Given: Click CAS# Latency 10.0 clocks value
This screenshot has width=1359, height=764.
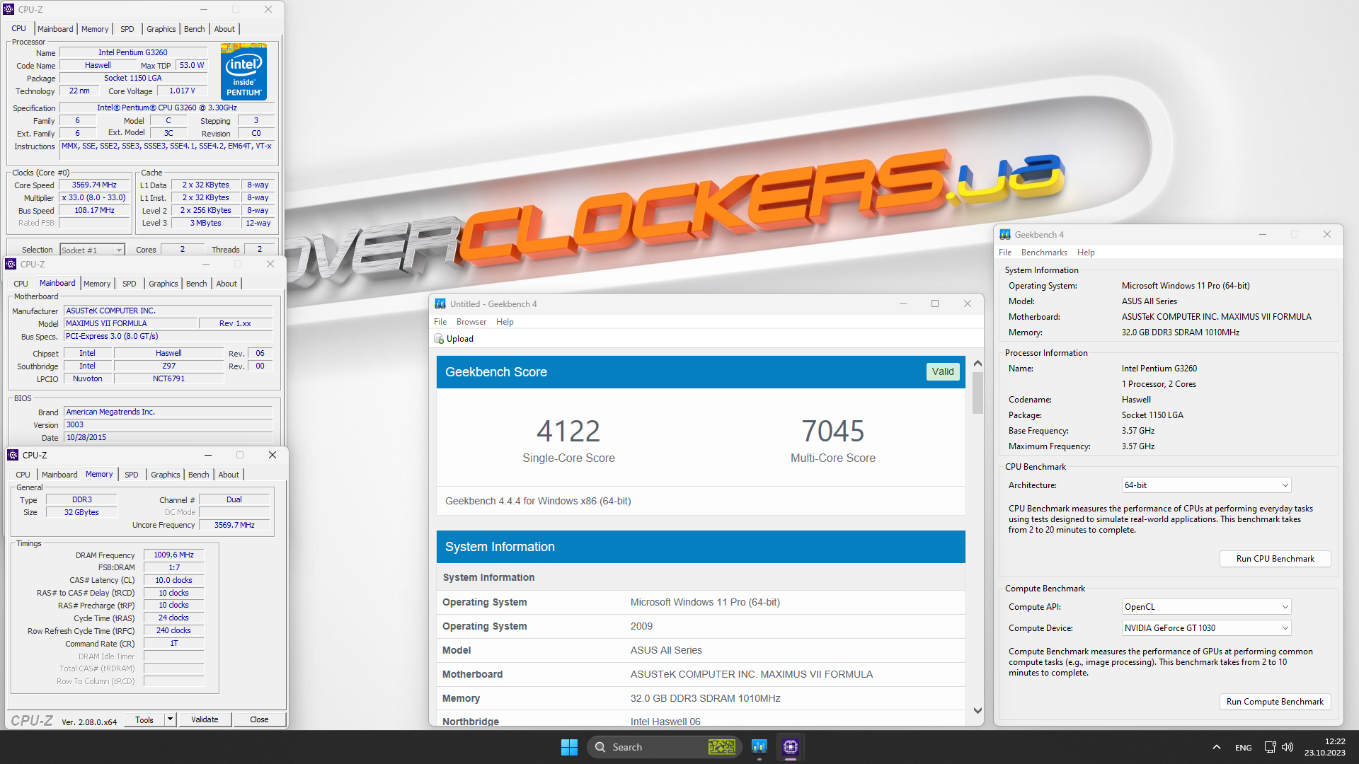Looking at the screenshot, I should coord(173,580).
